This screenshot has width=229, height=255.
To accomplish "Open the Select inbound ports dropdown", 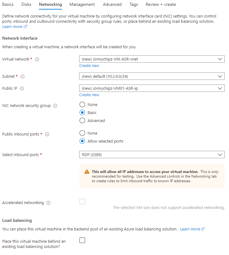I will (x=152, y=155).
